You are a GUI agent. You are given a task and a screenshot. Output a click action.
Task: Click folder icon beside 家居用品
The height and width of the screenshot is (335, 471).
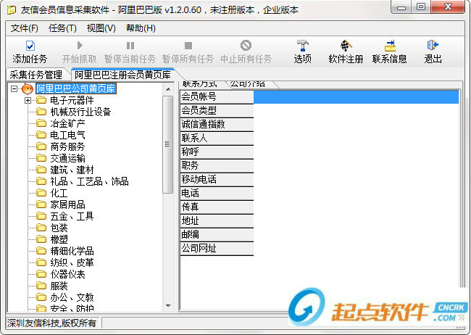[x=41, y=204]
